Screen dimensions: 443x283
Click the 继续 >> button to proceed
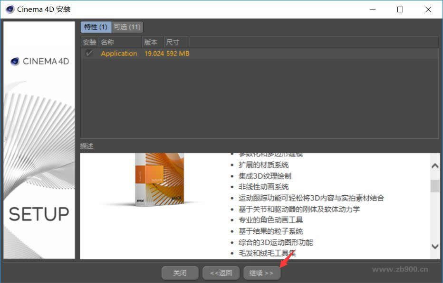point(262,273)
